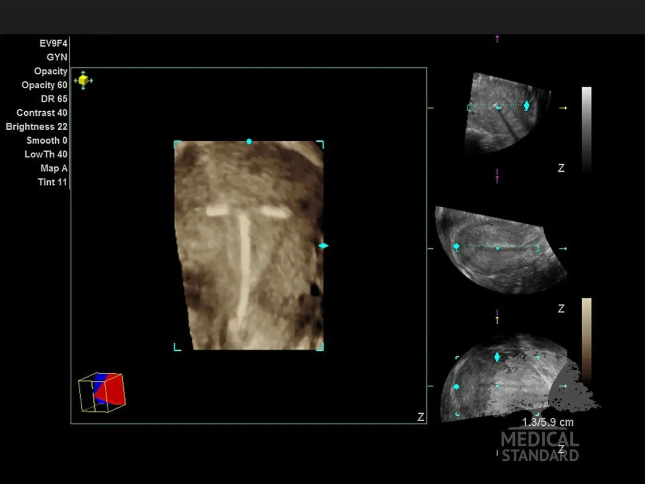The height and width of the screenshot is (484, 645).
Task: Click the cyan diamond in top plane thumbnail
Action: click(526, 105)
